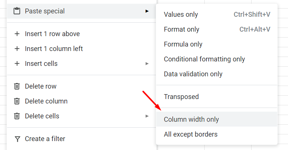Viewport: 288px width, 150px height.
Task: Click plus icon beside Insert 1 row above
Action: point(17,34)
